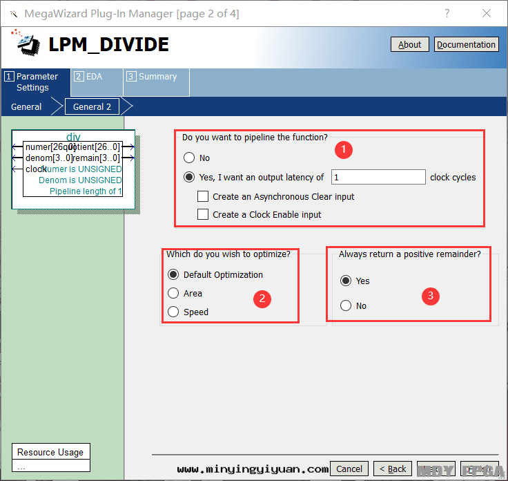Click the help question mark button

(447, 13)
